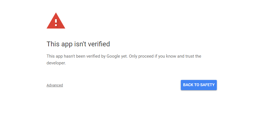This screenshot has width=258, height=124.
Task: Return to safety using the blue button
Action: point(199,85)
